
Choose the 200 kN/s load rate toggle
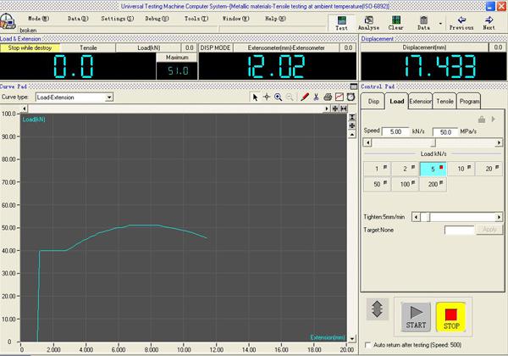[x=433, y=184]
